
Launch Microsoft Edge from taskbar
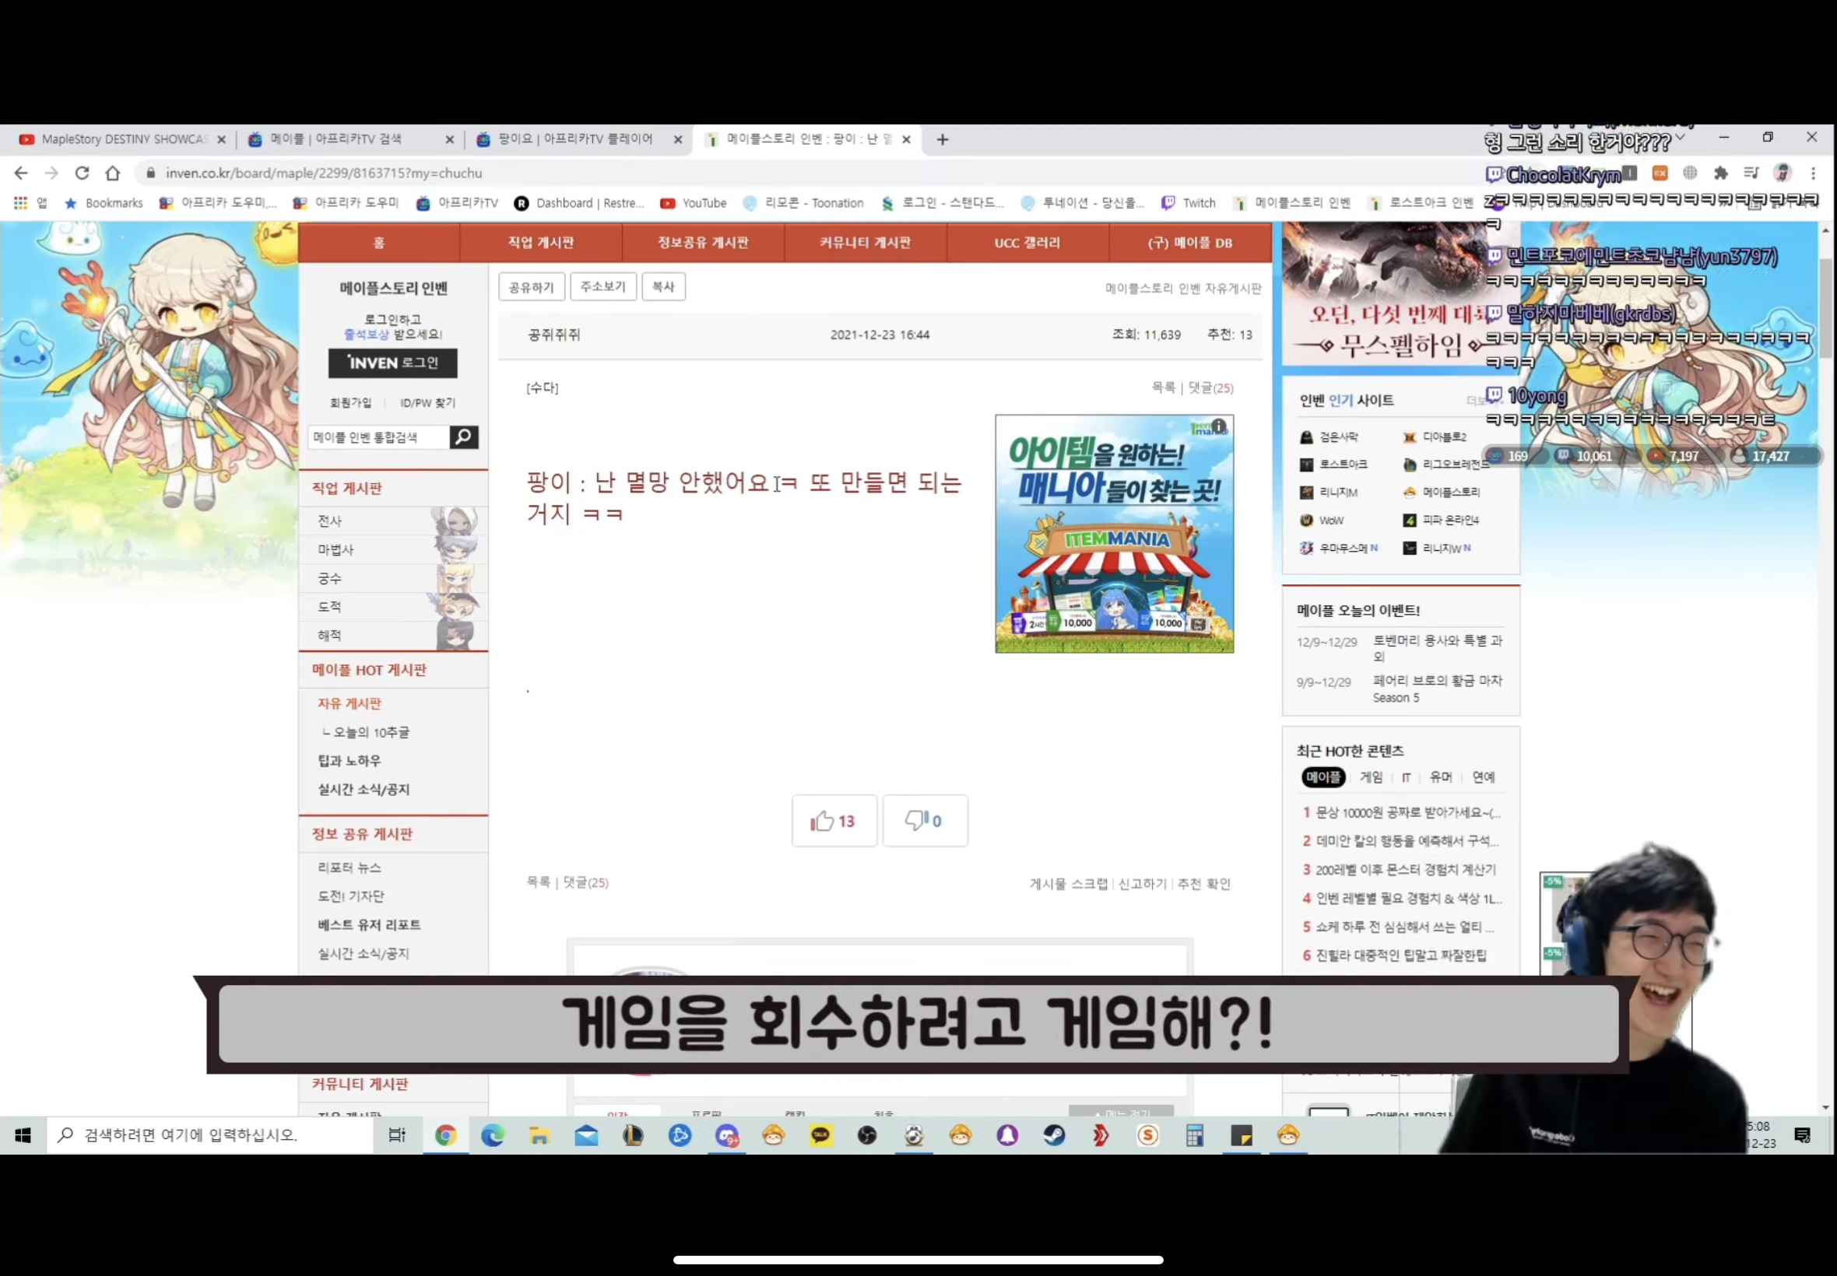click(493, 1134)
